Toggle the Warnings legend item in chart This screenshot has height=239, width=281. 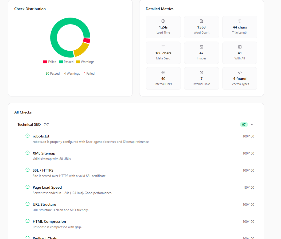(85, 62)
